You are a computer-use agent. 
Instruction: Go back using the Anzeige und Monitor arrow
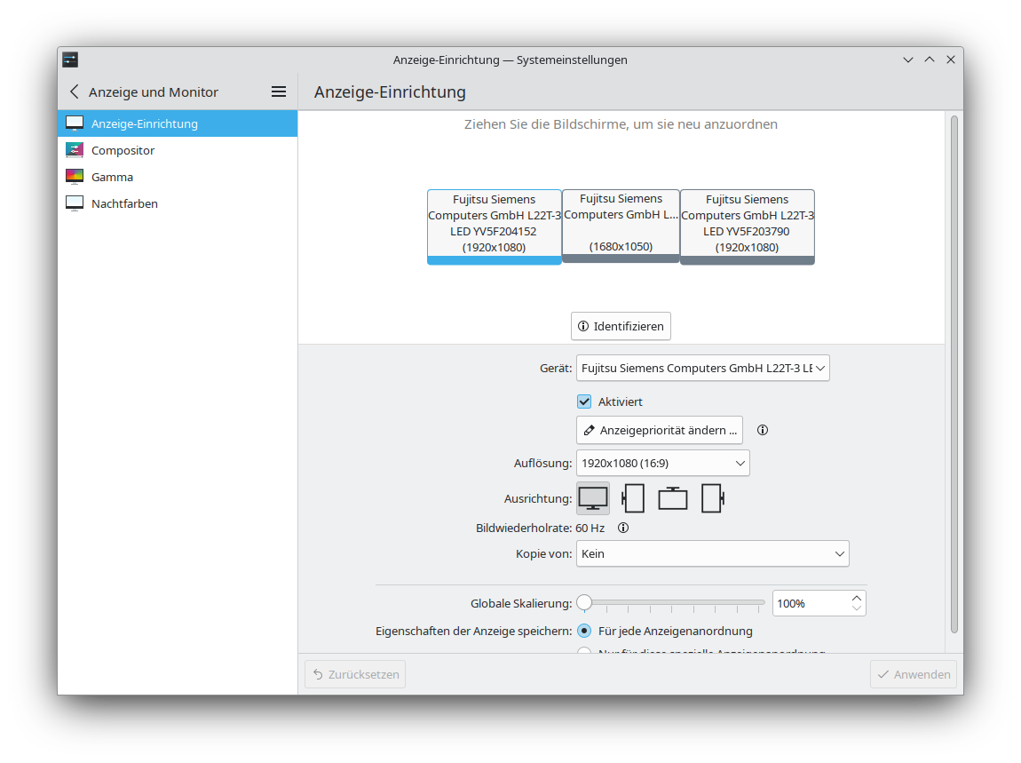75,91
